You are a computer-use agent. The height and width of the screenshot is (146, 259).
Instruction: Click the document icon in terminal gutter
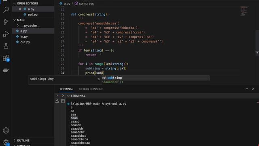(63, 101)
